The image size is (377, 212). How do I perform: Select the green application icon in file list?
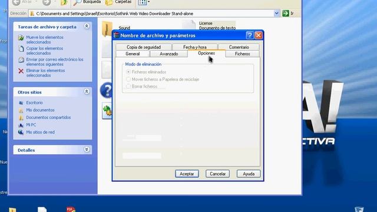click(107, 111)
